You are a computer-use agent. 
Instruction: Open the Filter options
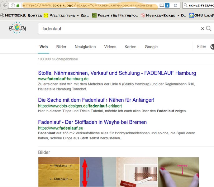tap(202, 46)
